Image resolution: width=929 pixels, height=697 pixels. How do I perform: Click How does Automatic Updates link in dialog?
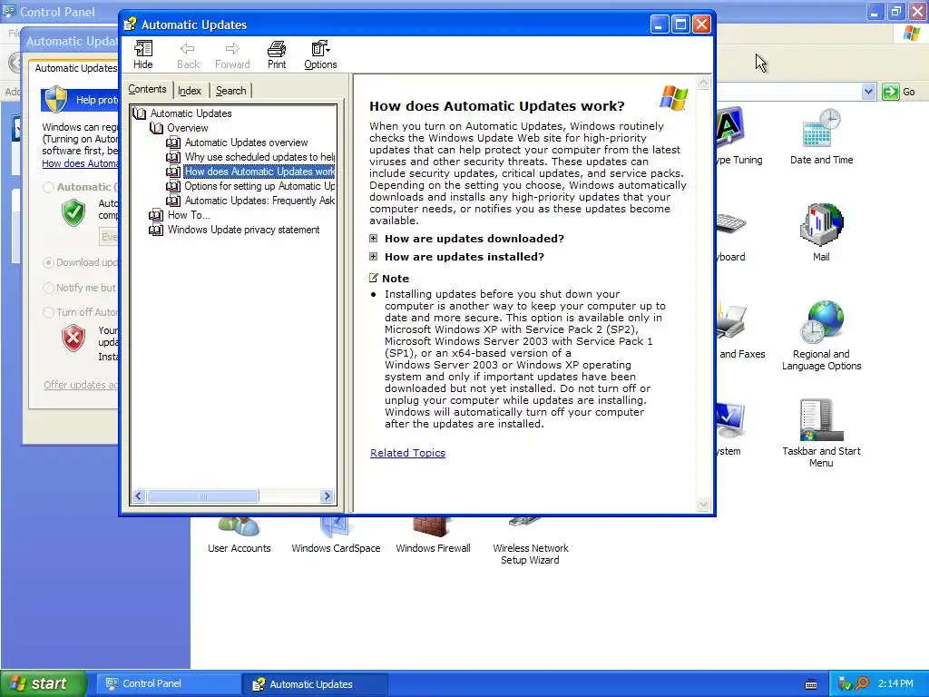point(80,163)
